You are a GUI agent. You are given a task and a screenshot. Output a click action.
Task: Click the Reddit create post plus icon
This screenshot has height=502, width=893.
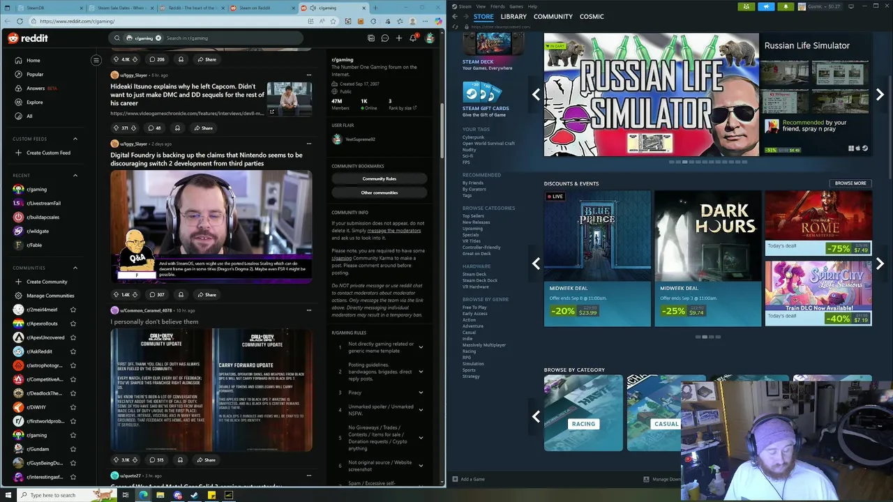(x=398, y=38)
